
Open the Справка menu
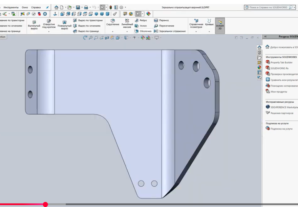coord(36,7)
